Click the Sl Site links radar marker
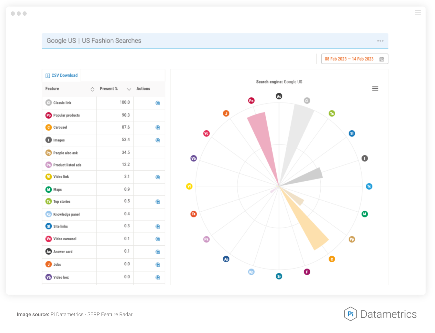 pyautogui.click(x=352, y=133)
